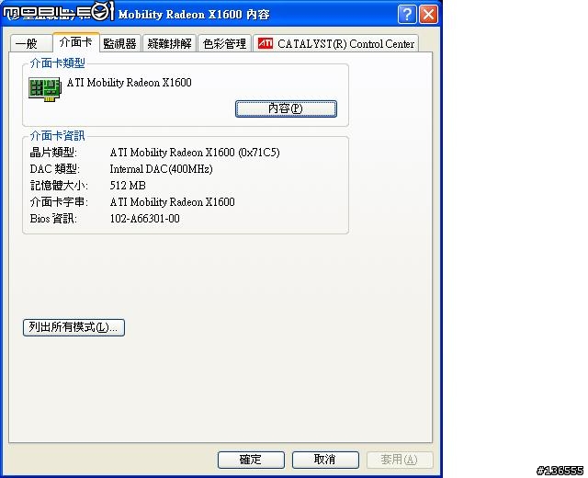The image size is (588, 478).
Task: Click the 介面卡字串 value text
Action: pos(172,202)
